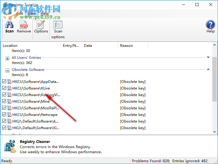Open the Help menu

(x=45, y=14)
